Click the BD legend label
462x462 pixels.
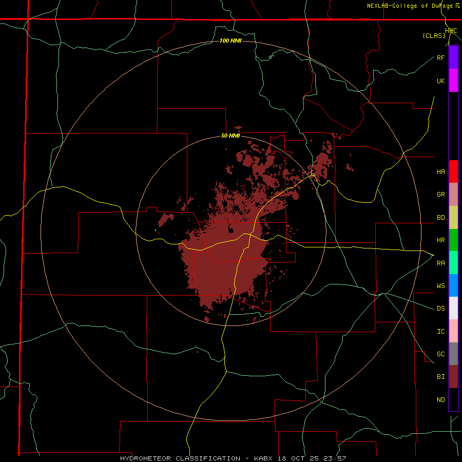pos(440,218)
